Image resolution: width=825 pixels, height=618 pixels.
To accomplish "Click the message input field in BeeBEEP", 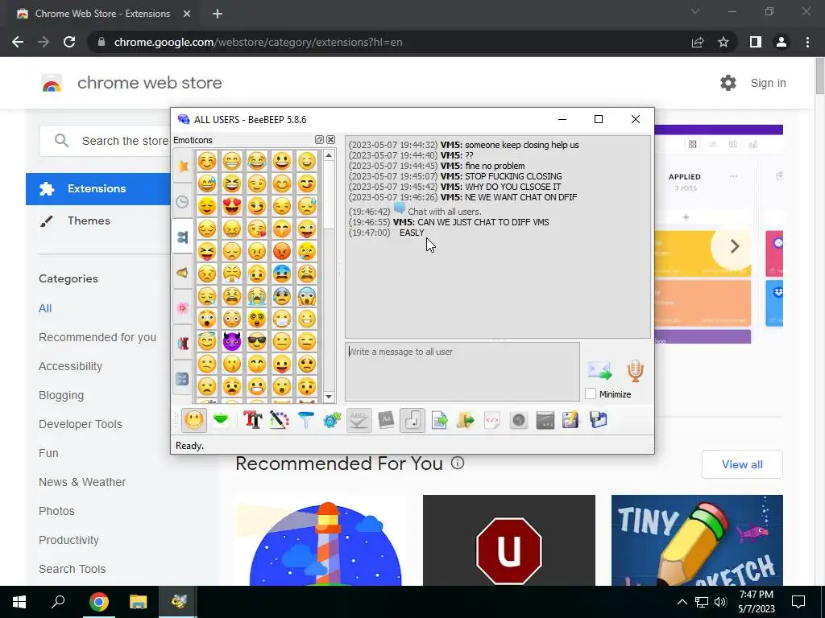I will [462, 372].
